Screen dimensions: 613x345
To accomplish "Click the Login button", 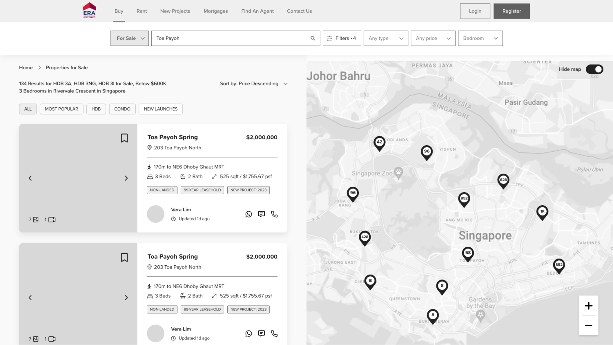I will click(475, 11).
